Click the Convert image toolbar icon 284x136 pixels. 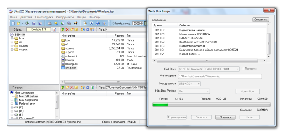pyautogui.click(x=62, y=23)
